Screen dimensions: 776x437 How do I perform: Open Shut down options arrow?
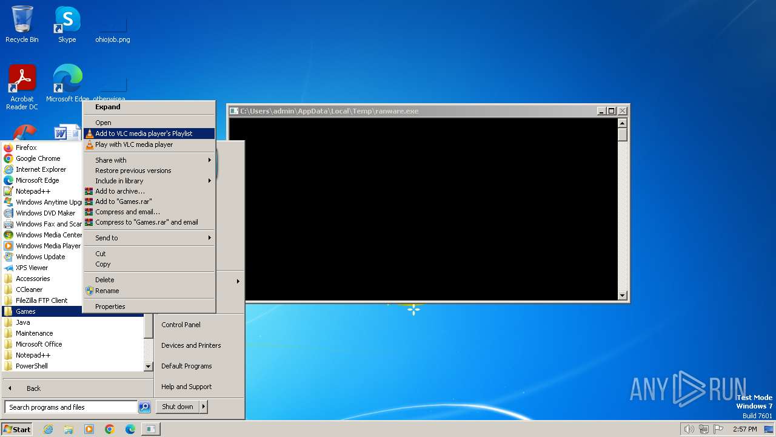tap(203, 407)
